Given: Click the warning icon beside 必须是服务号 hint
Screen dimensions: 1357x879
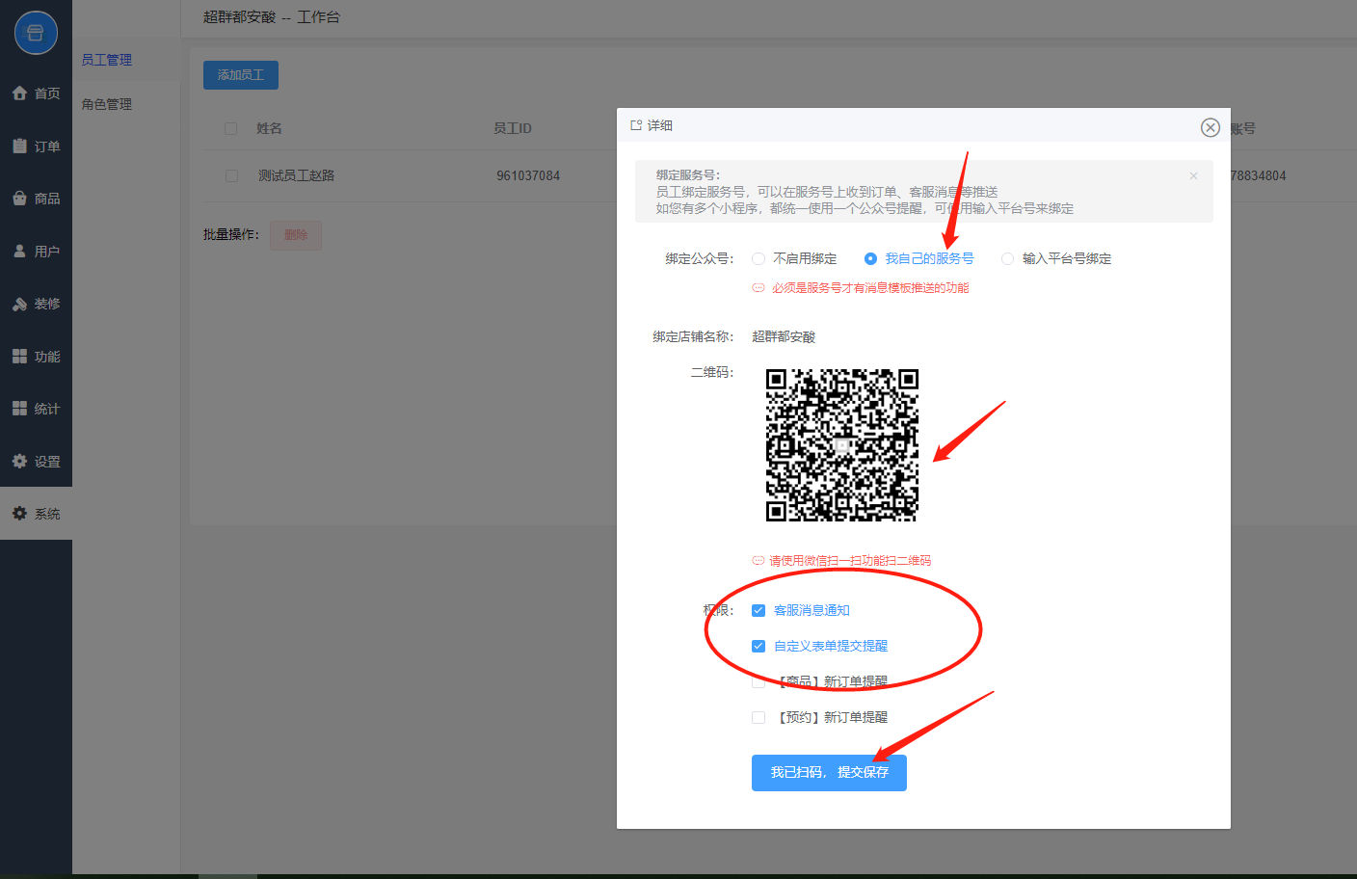Looking at the screenshot, I should coord(758,287).
